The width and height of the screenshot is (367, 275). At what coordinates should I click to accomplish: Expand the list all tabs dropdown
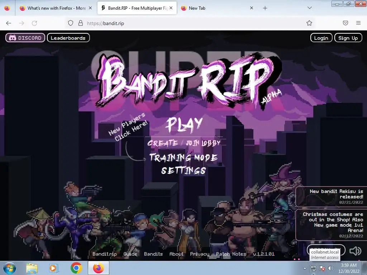point(309,8)
